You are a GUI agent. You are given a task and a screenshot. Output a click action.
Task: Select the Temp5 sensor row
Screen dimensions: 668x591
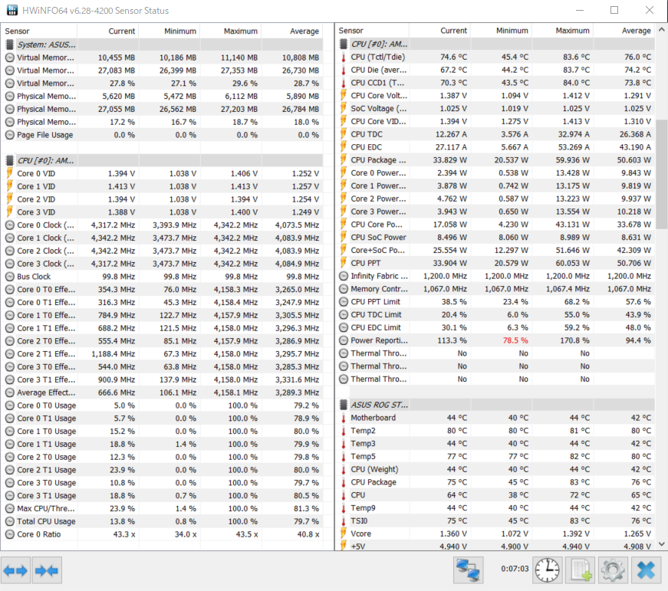tap(495, 456)
